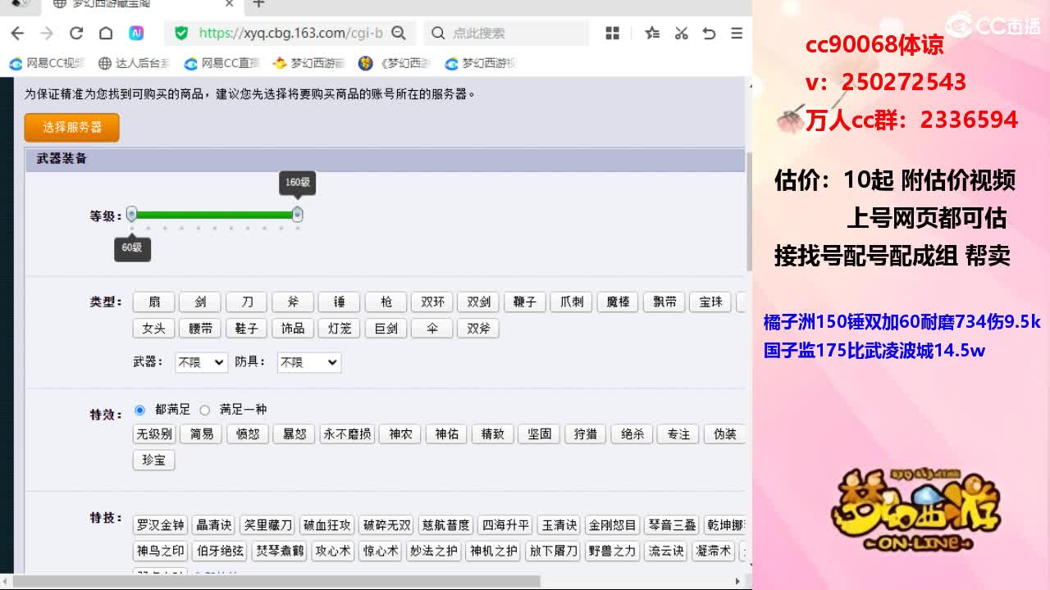Viewport: 1050px width, 590px height.
Task: Open a new tab with the plus button
Action: (258, 4)
